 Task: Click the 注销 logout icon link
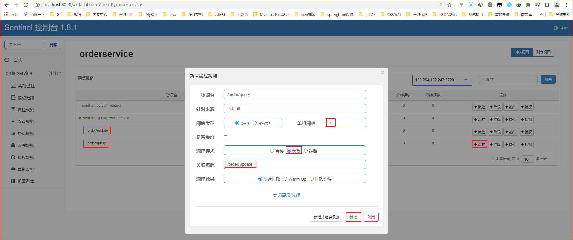point(561,28)
